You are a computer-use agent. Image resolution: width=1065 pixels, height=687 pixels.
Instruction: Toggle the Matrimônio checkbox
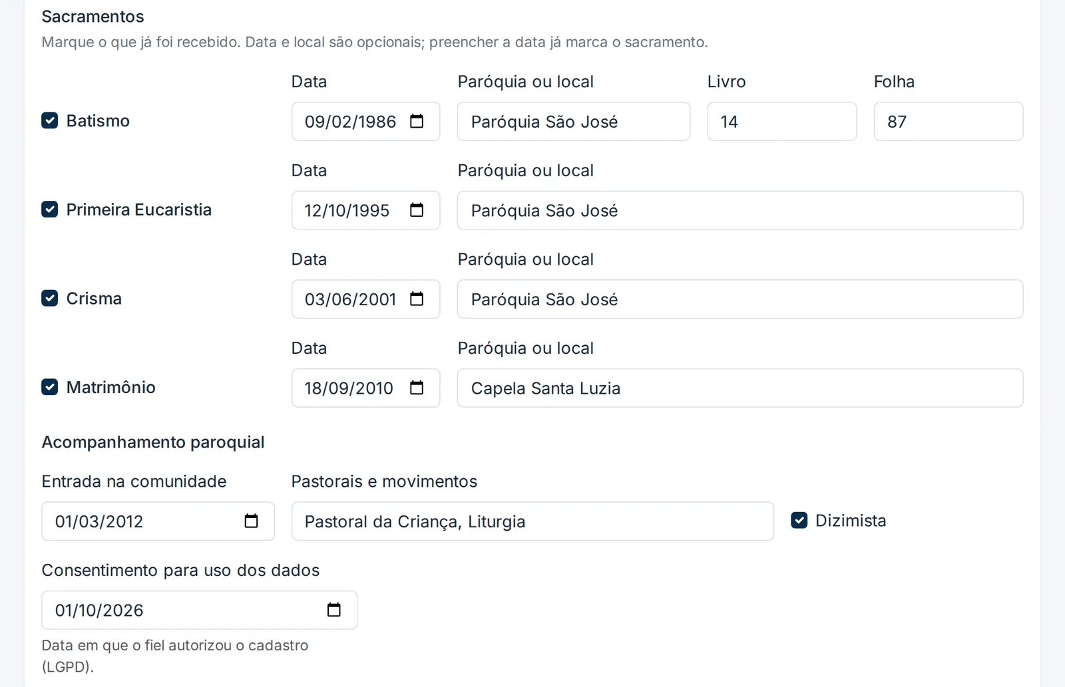pyautogui.click(x=50, y=387)
